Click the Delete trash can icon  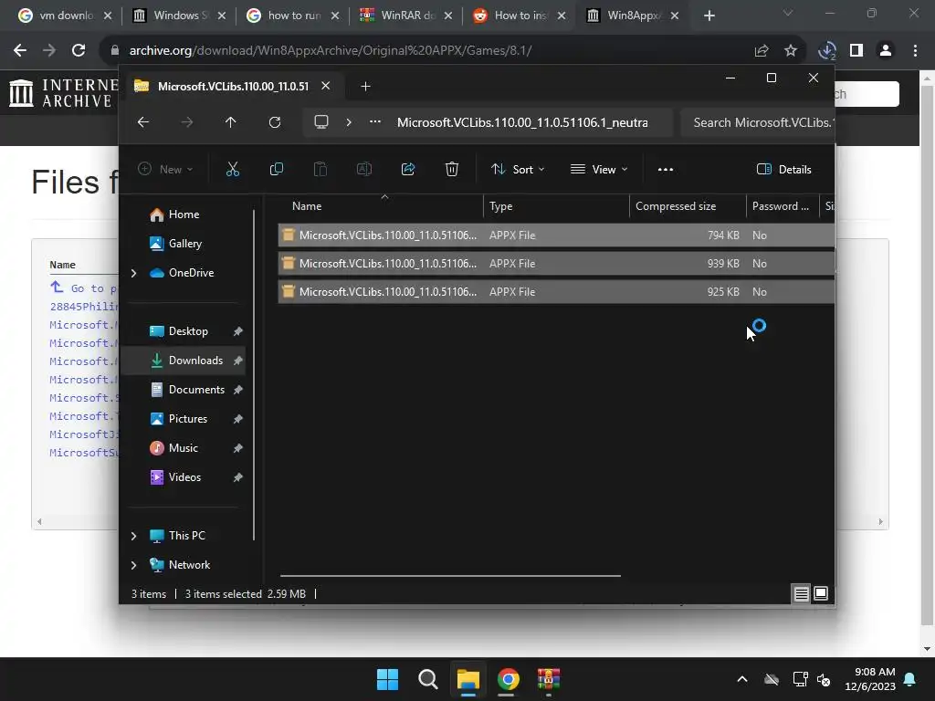coord(452,169)
